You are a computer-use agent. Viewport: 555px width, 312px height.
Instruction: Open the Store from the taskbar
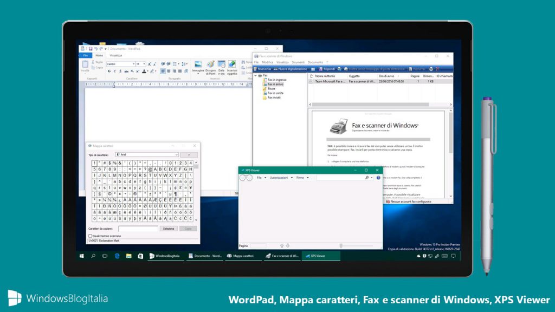[x=140, y=256]
